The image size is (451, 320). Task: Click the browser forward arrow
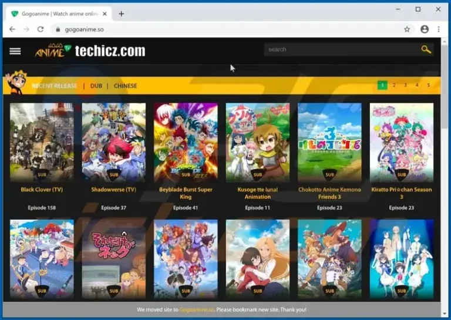pos(26,29)
